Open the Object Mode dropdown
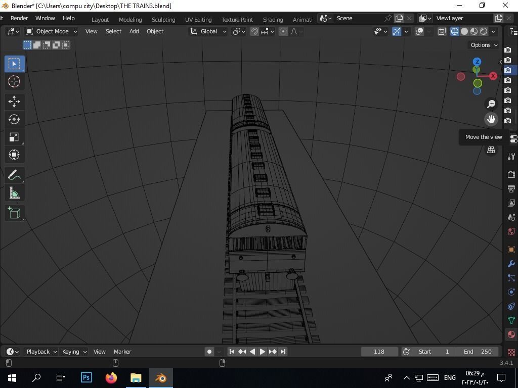This screenshot has height=388, width=518. pyautogui.click(x=52, y=31)
